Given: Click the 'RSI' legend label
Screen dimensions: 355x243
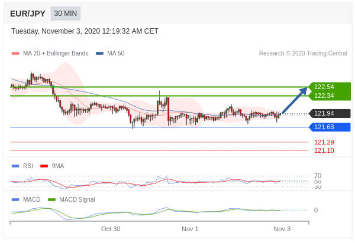Looking at the screenshot, I should tap(28, 166).
